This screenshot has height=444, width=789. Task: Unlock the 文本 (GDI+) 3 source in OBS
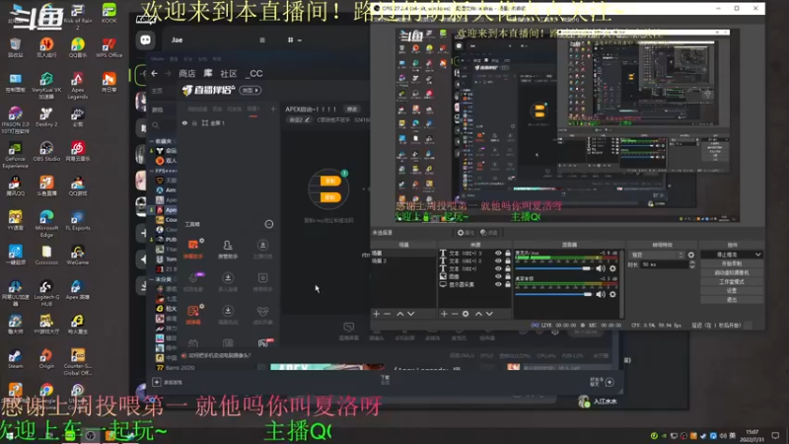coord(508,254)
